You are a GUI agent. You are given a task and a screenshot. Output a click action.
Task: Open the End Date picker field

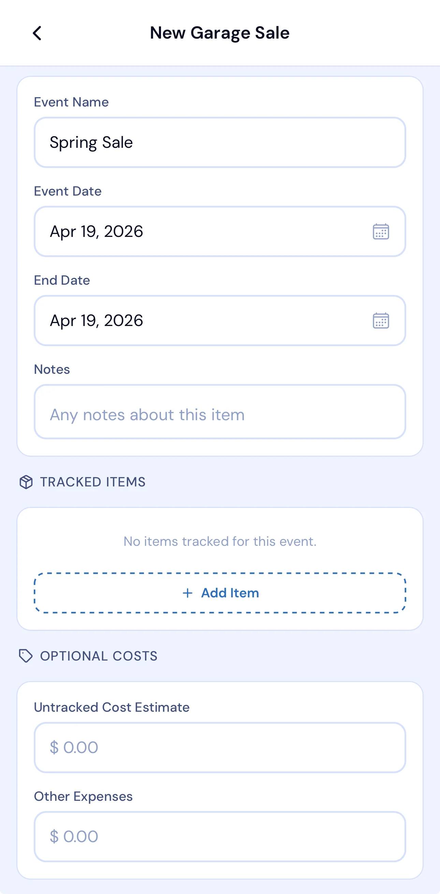[x=173, y=321]
